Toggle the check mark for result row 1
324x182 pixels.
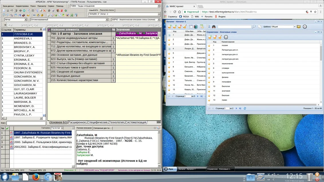tap(7, 133)
